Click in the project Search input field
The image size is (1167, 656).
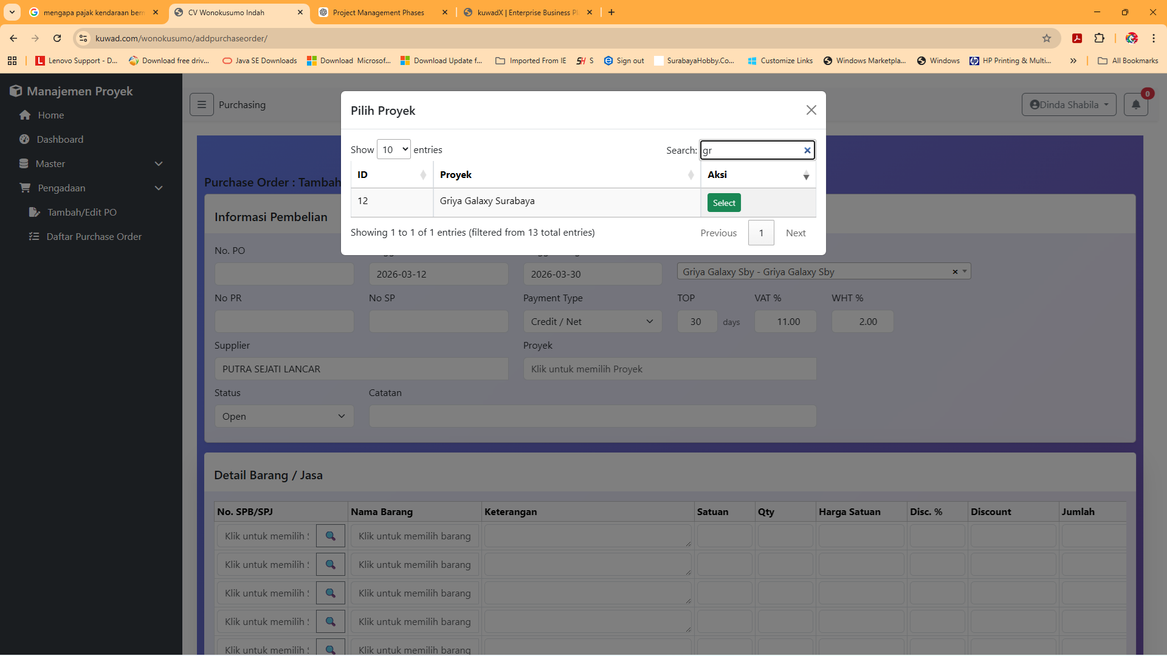[x=751, y=151]
